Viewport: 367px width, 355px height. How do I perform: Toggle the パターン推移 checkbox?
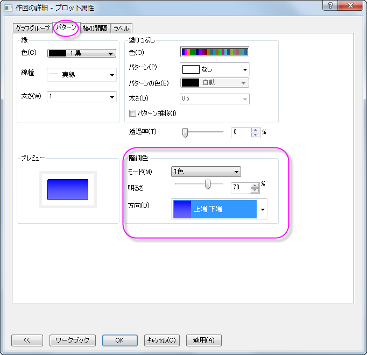[132, 113]
